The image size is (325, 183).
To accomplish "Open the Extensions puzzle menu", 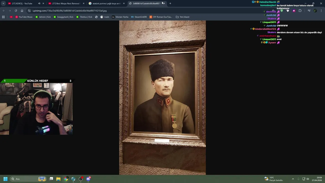I will [x=300, y=11].
